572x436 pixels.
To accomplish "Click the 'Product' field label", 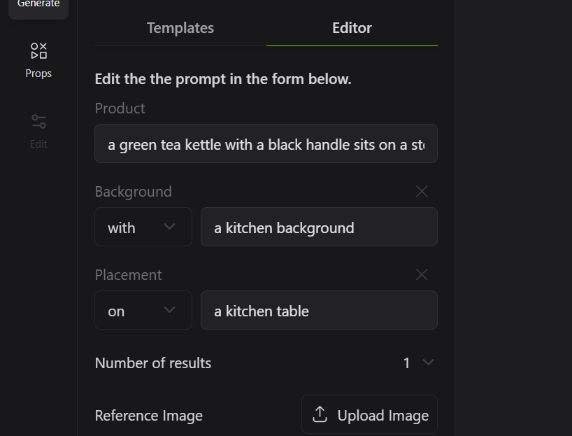I will (120, 108).
